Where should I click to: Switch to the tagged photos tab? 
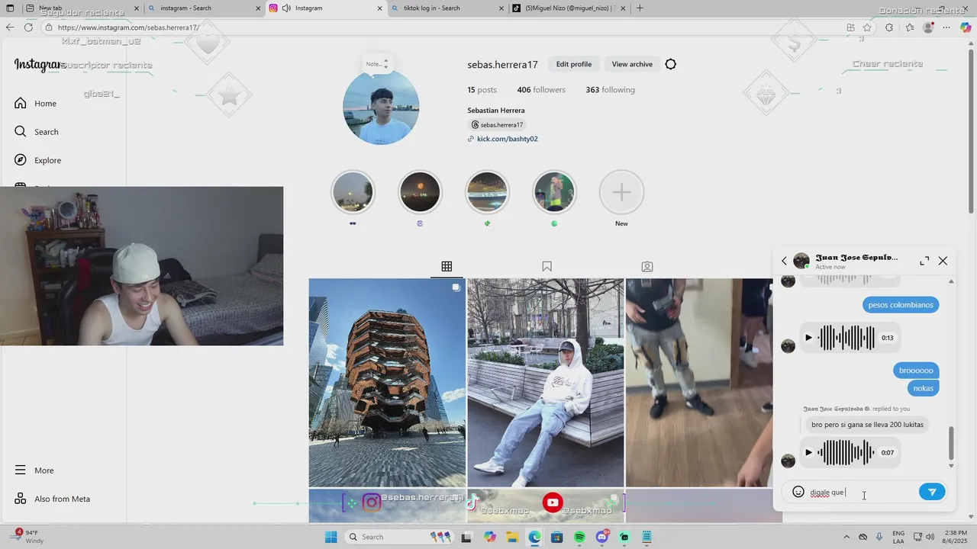coord(647,266)
